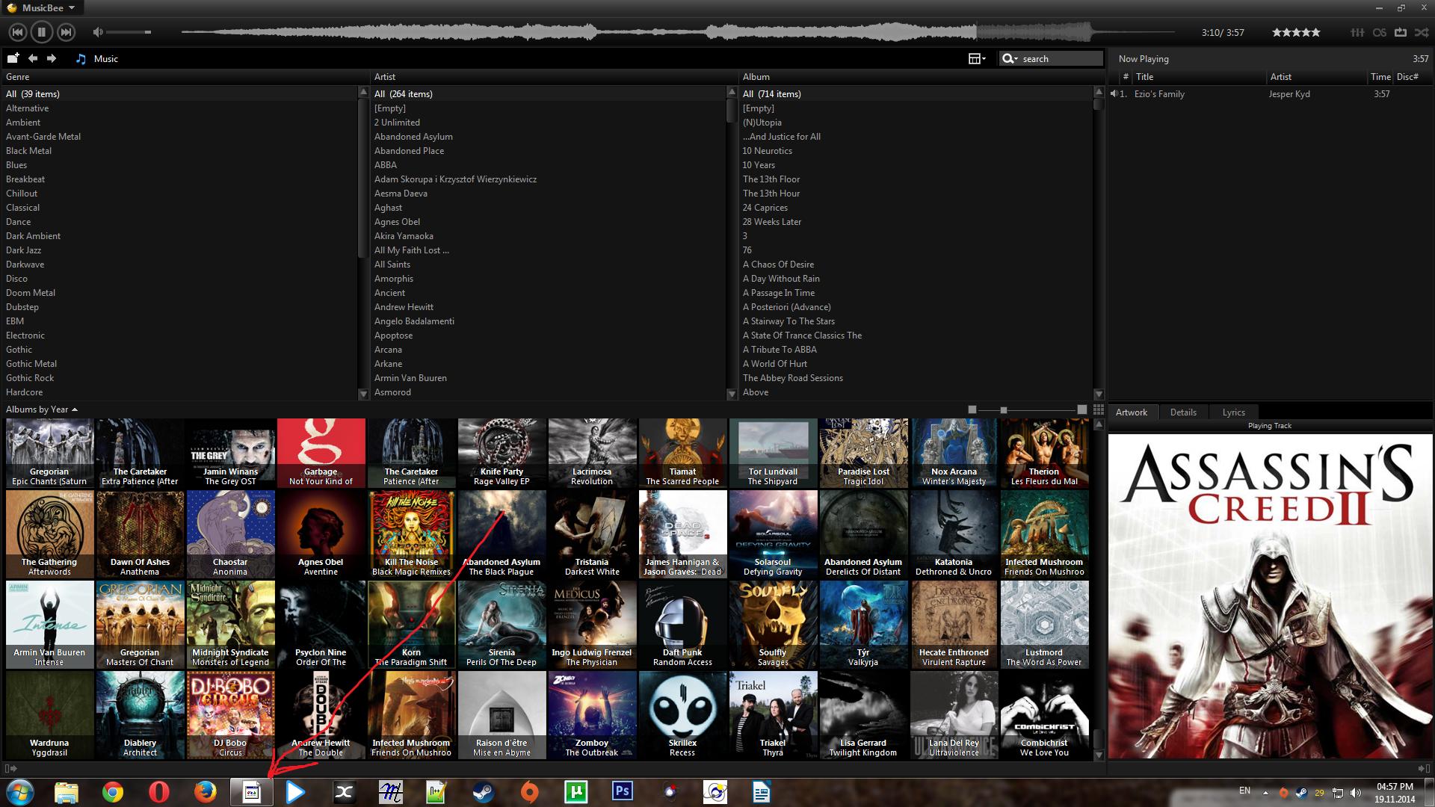This screenshot has height=807, width=1435.
Task: Toggle Last.fm scrobbling icon
Action: (1380, 32)
